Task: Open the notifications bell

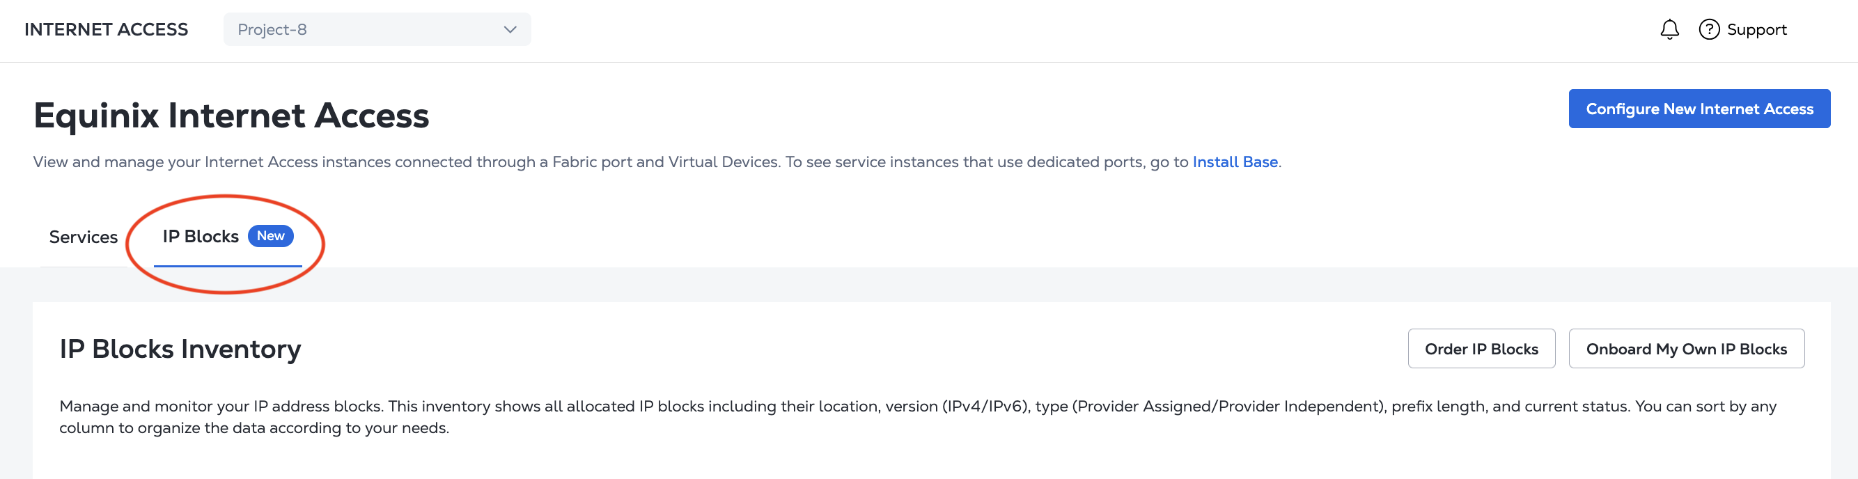Action: pyautogui.click(x=1669, y=29)
